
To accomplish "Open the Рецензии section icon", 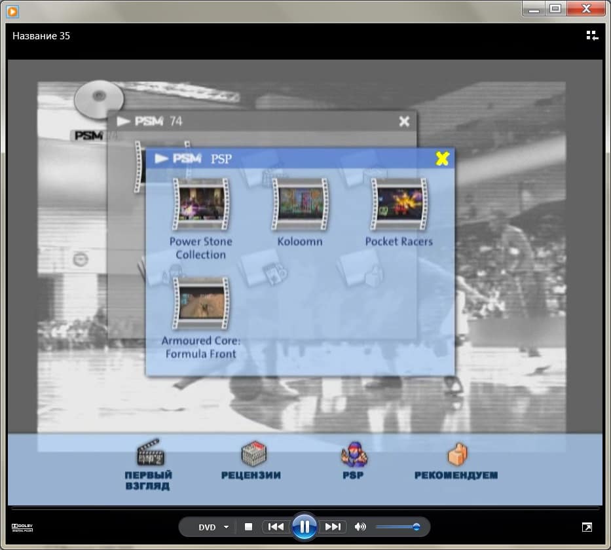I will click(253, 453).
